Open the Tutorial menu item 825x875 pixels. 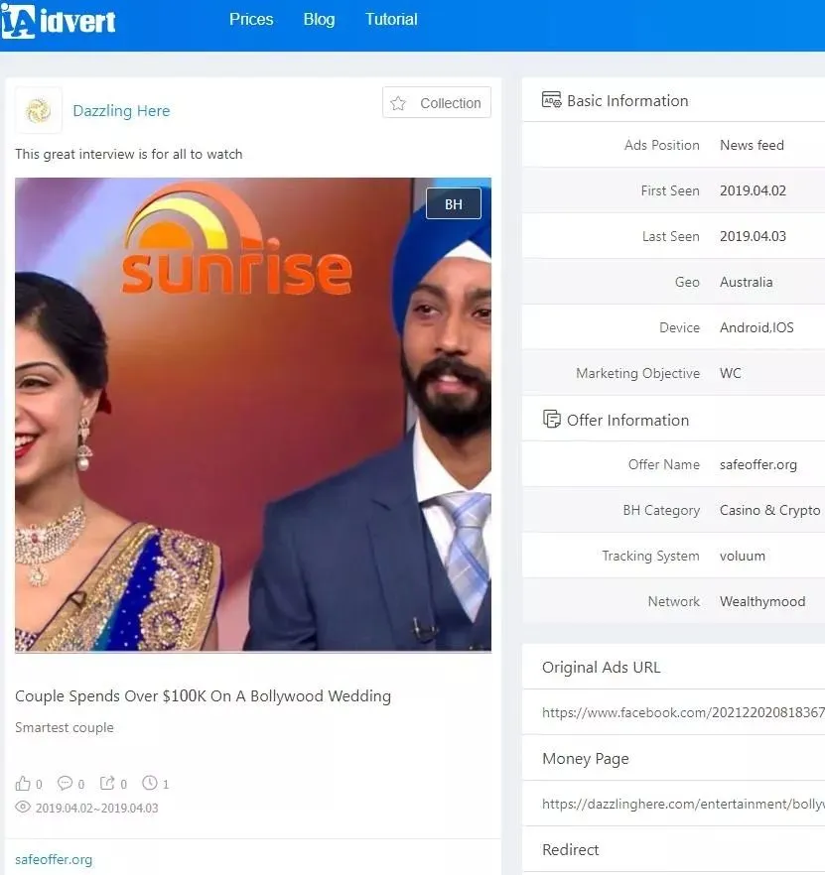click(391, 20)
